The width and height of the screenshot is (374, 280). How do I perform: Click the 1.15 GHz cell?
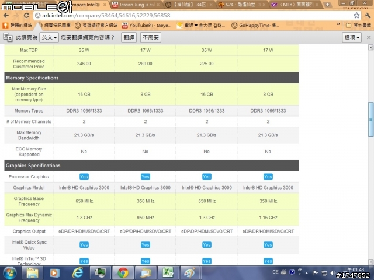(268, 218)
